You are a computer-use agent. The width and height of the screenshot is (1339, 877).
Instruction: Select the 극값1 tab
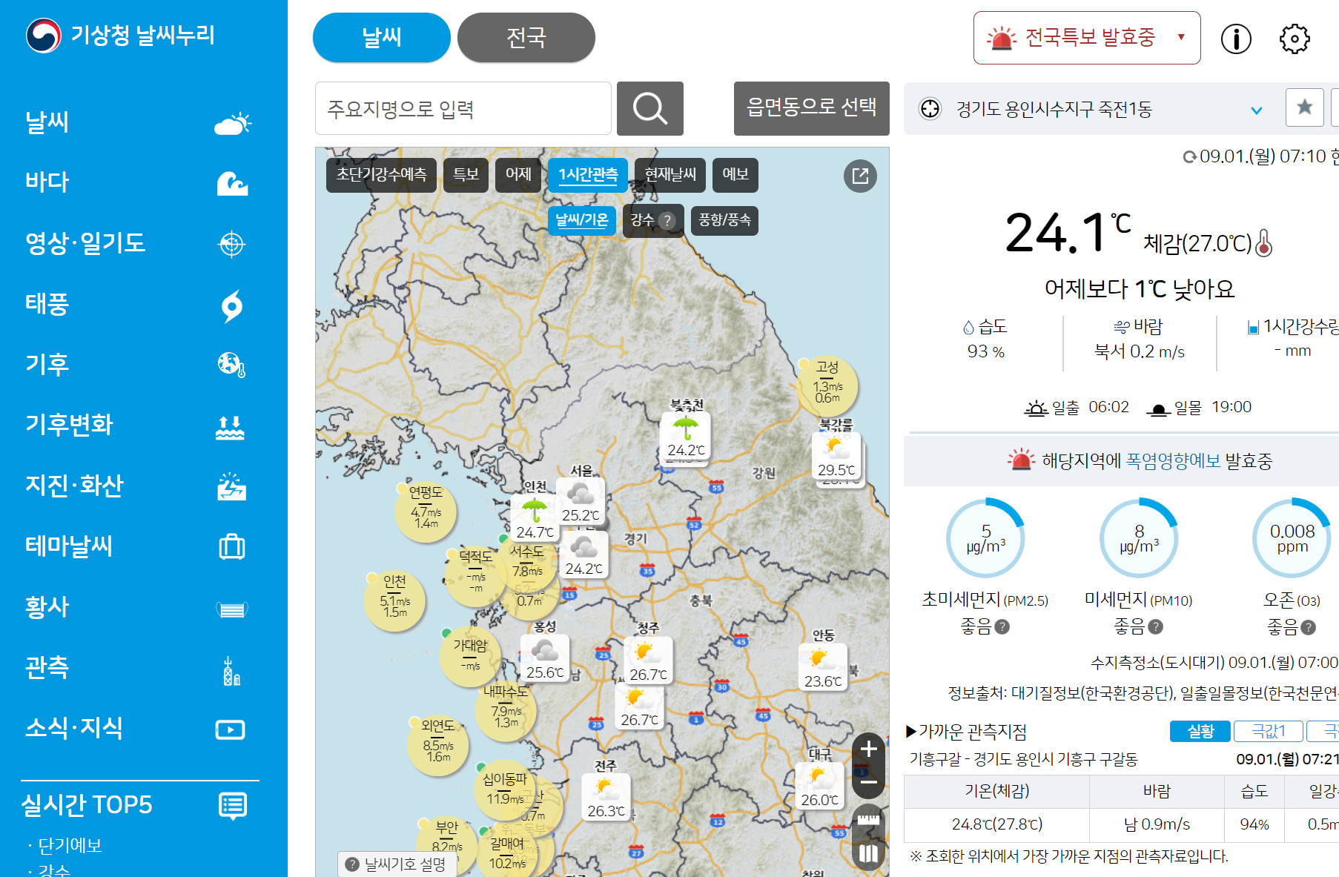[x=1269, y=732]
